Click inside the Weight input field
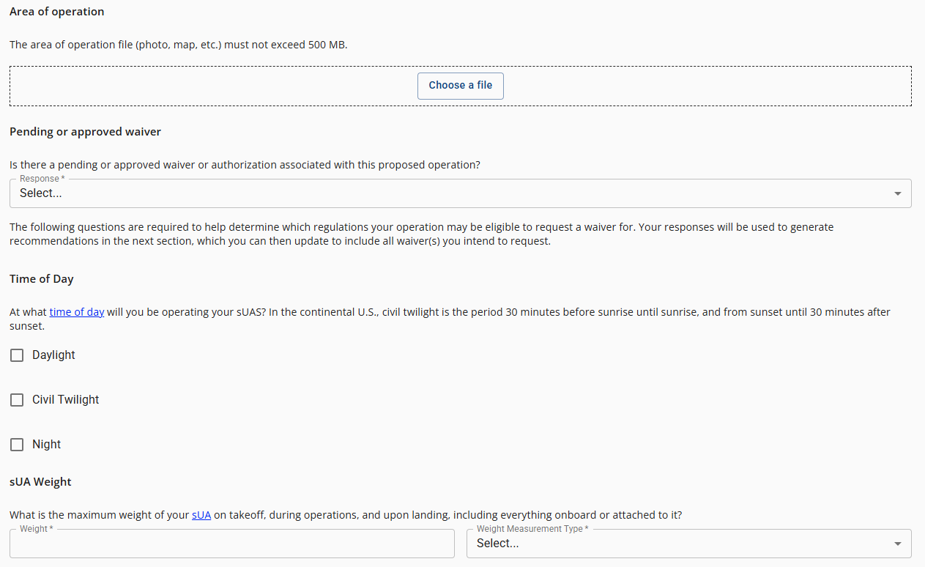Screen dimensions: 925x567 click(x=231, y=543)
